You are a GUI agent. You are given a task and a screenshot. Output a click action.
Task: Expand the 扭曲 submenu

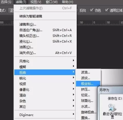45,72
